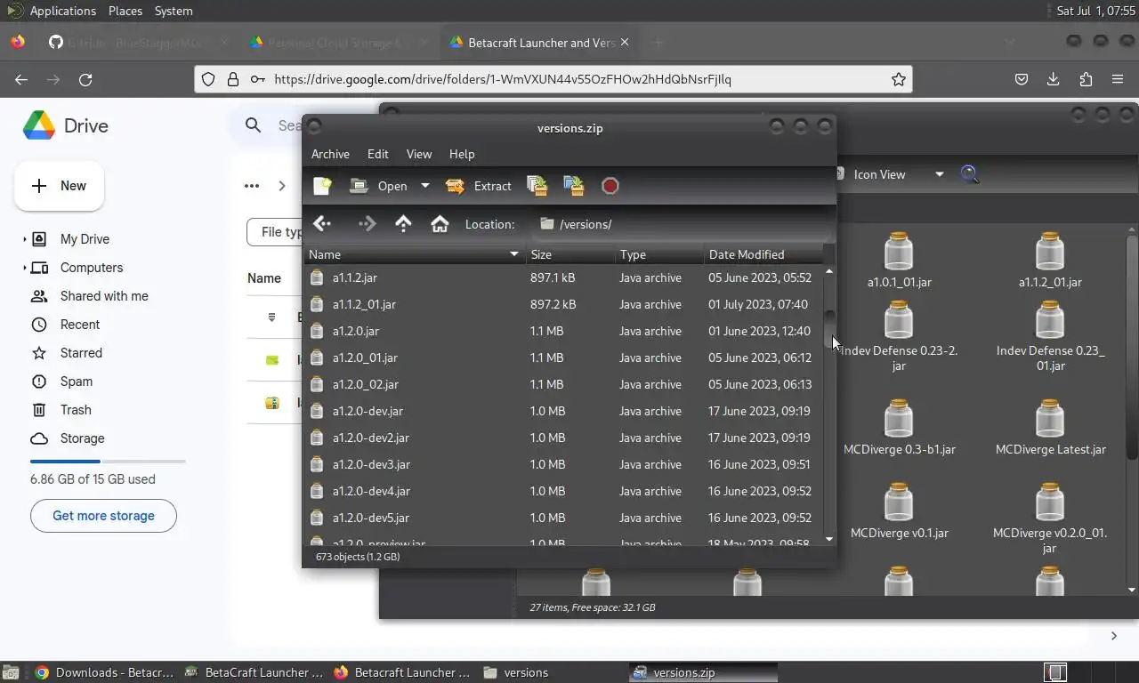Select a1.1.2.jar in the archive list
The width and height of the screenshot is (1139, 683).
click(x=563, y=277)
